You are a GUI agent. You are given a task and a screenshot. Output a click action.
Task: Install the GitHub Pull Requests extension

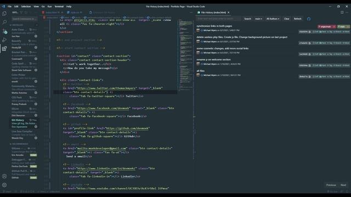pyautogui.click(x=33, y=177)
